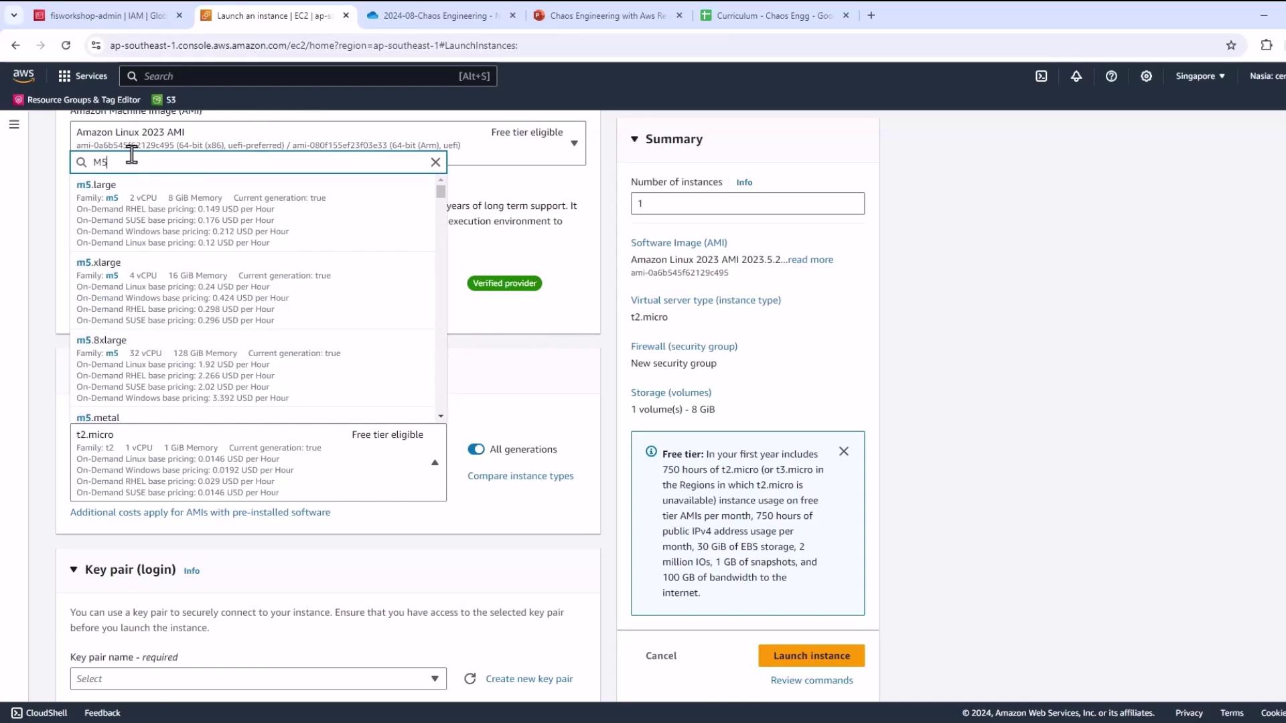Open the Singapore region selector
The height and width of the screenshot is (723, 1286).
pyautogui.click(x=1200, y=76)
